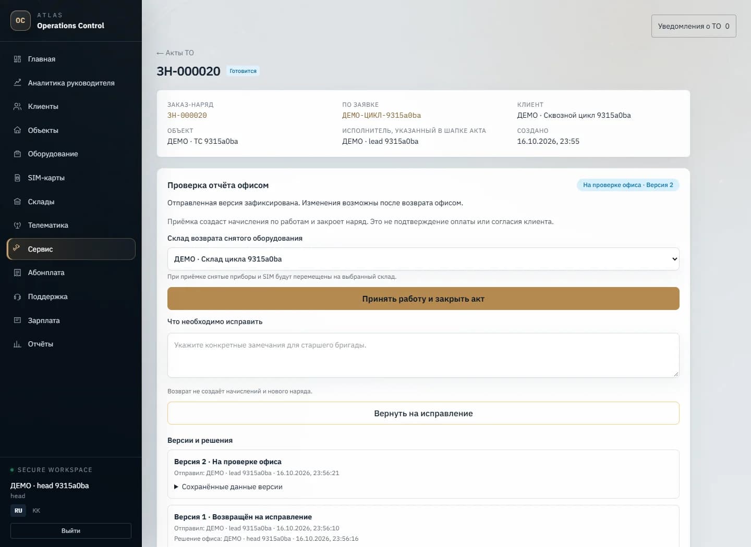Click Принять работу и закрыть акт button
Screen dimensions: 751x547
pos(423,299)
